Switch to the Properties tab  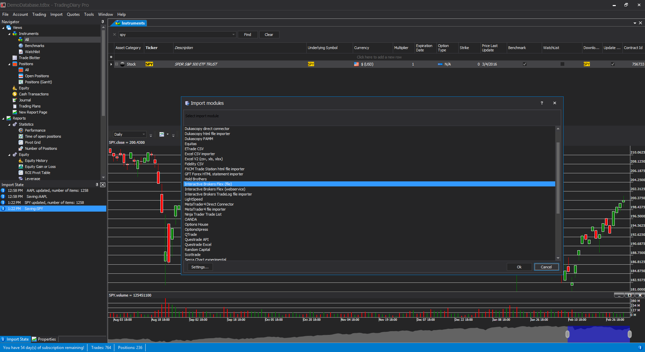(x=44, y=339)
